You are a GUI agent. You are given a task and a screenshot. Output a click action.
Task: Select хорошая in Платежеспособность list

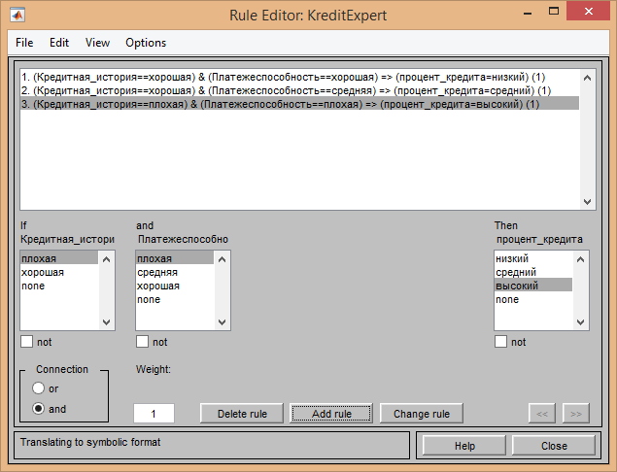(x=175, y=286)
